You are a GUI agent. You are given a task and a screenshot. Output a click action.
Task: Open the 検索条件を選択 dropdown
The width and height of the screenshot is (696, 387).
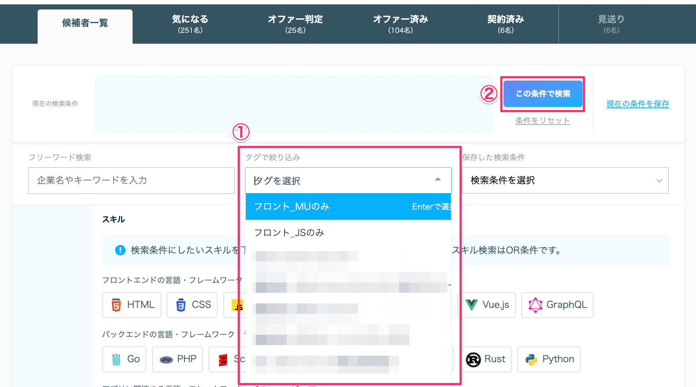[x=565, y=180]
